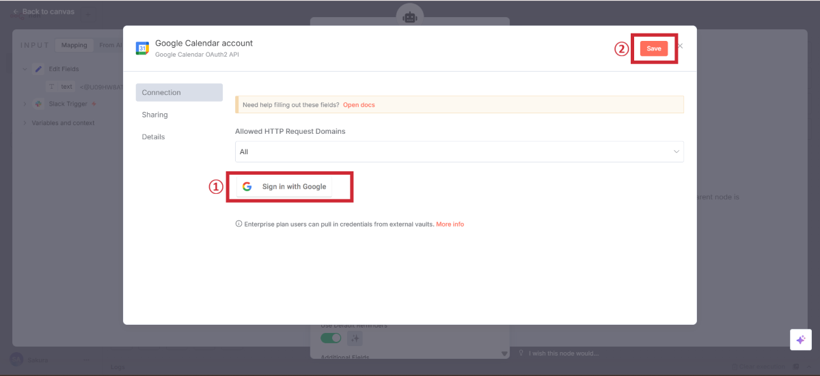Expand the Slack Trigger tree node
Image resolution: width=820 pixels, height=376 pixels.
pyautogui.click(x=25, y=104)
